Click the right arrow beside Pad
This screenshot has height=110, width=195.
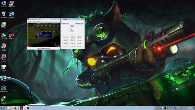76,30
